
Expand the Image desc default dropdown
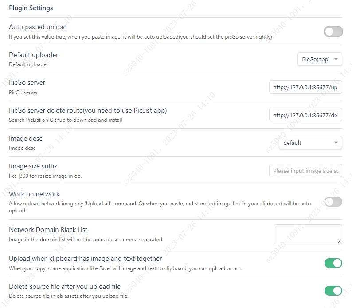310,143
